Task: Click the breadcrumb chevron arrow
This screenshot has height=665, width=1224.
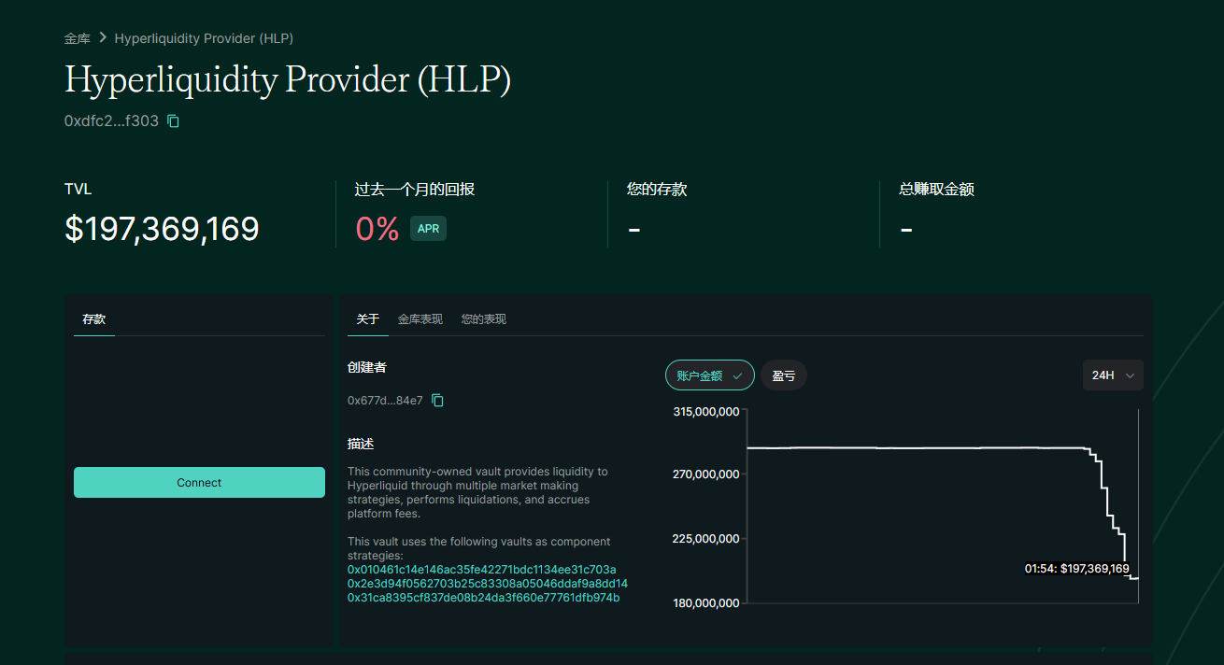Action: pos(103,38)
